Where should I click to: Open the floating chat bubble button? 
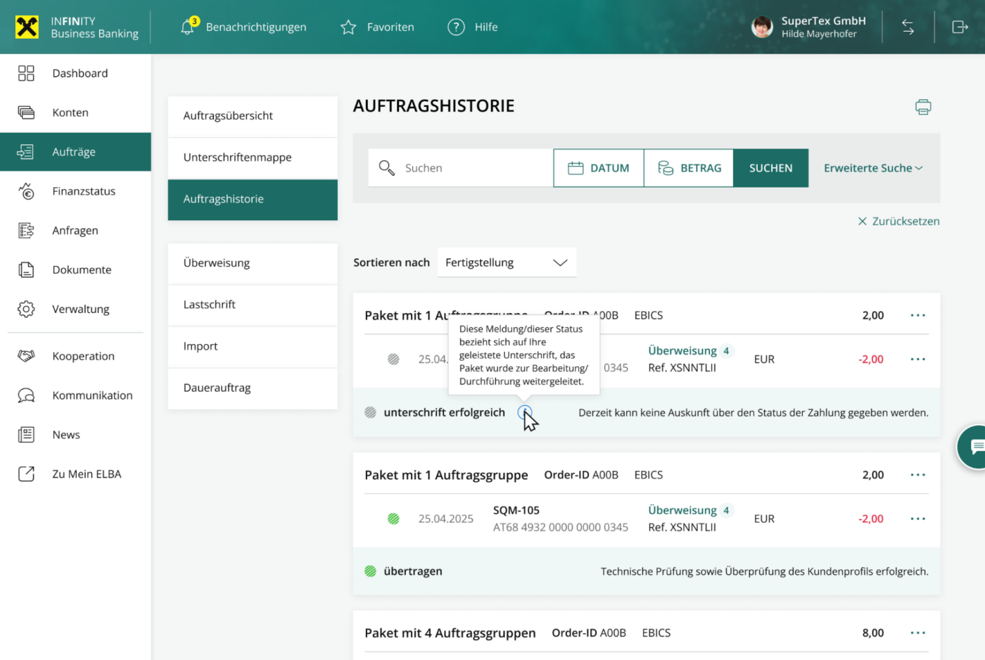coord(975,447)
